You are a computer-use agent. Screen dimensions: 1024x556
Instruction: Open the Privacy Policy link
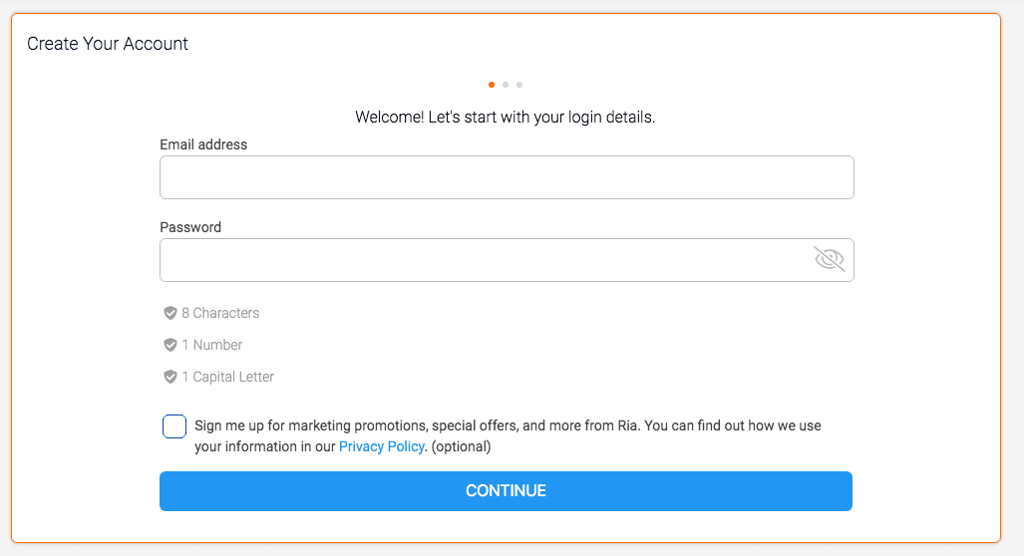click(x=382, y=446)
